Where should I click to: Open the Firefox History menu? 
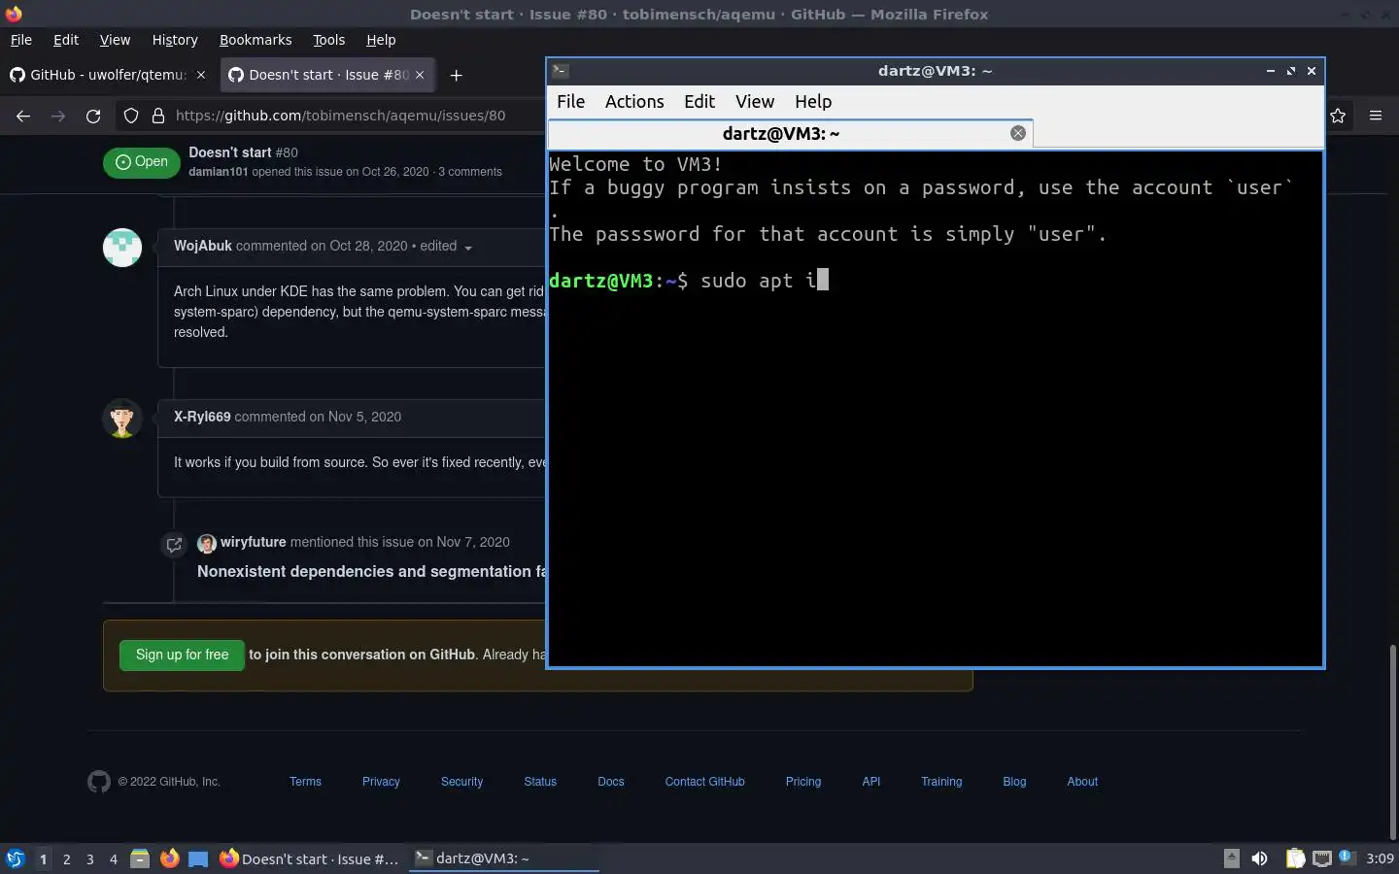click(175, 40)
